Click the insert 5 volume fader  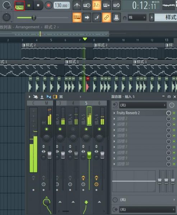[89, 155]
